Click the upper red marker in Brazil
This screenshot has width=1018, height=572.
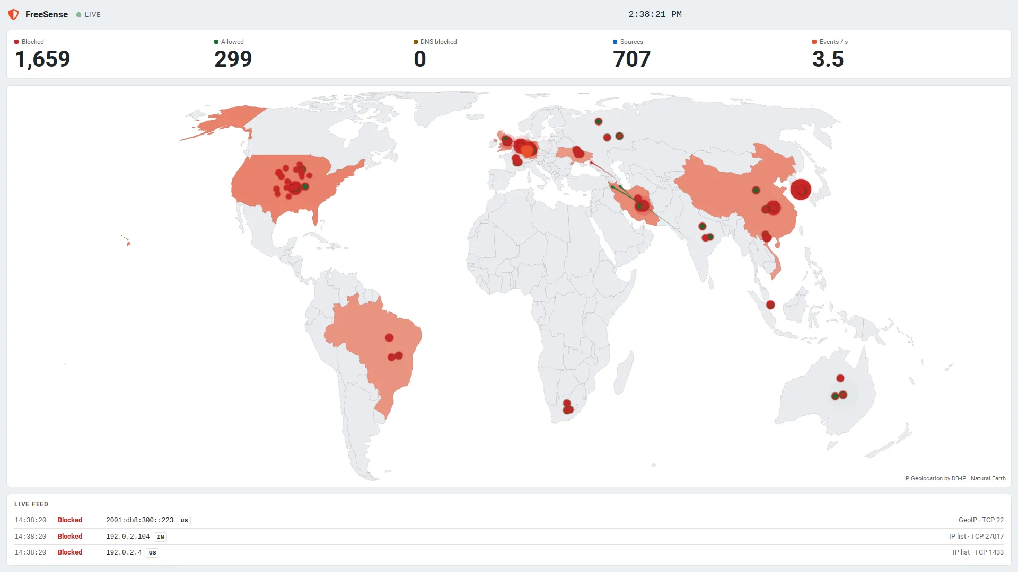point(389,337)
